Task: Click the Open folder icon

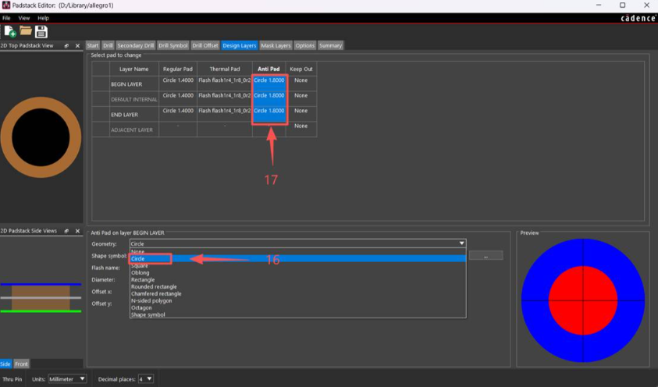Action: click(26, 30)
